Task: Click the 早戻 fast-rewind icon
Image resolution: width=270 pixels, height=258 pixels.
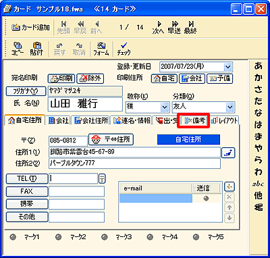Action: [x=80, y=28]
